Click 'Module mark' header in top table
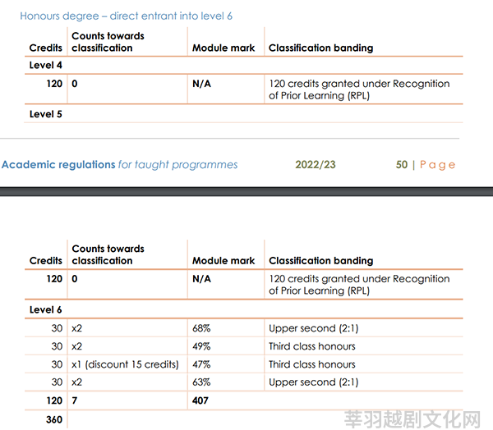 223,48
